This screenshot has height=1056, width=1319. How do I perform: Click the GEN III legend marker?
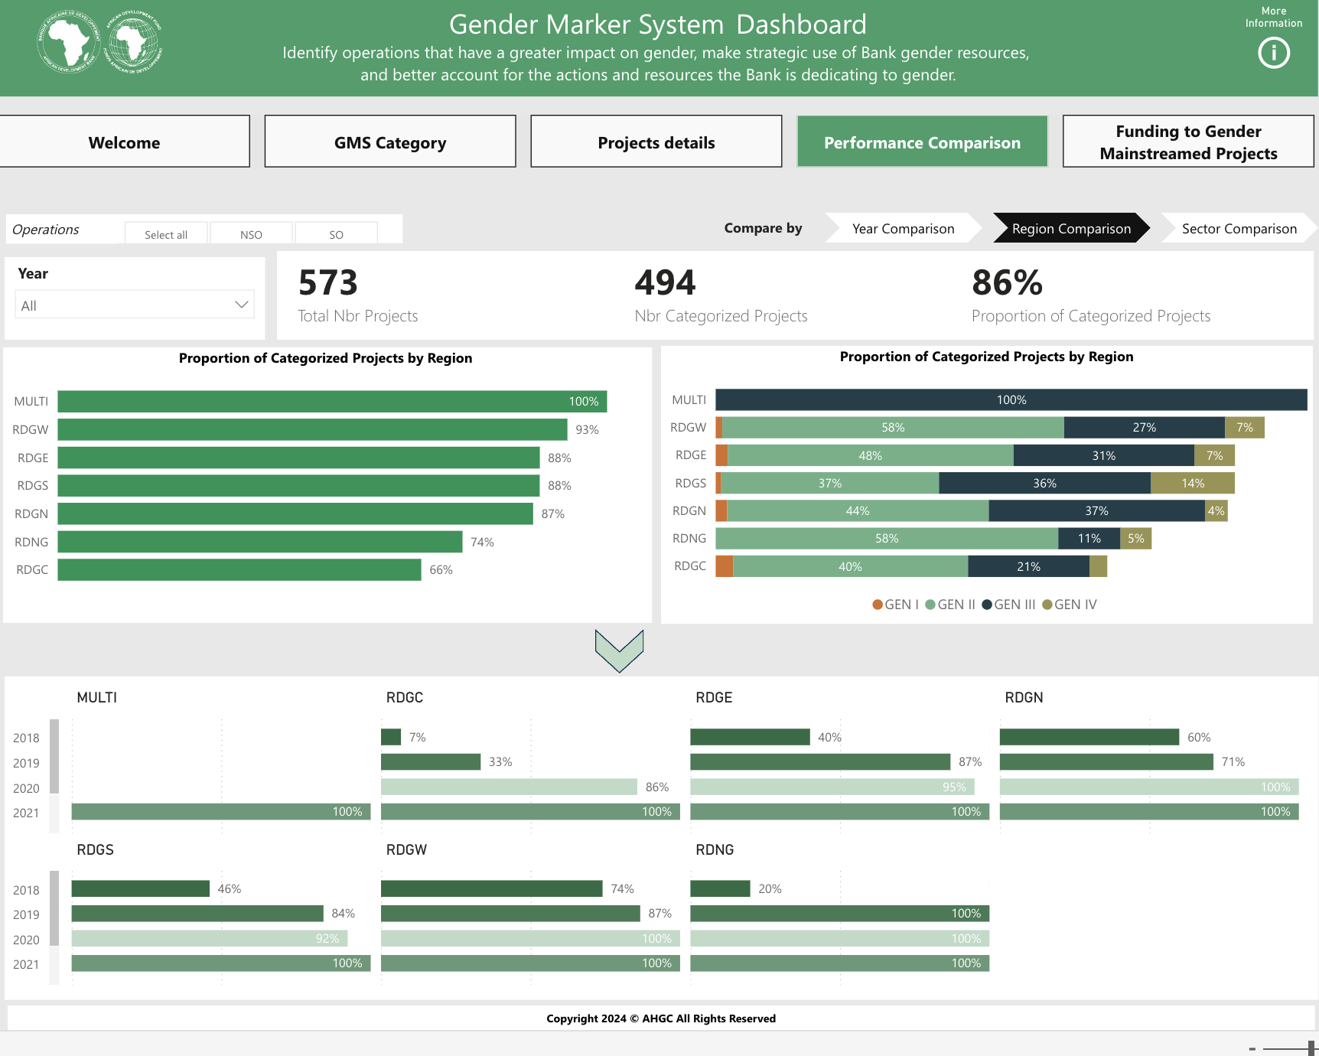[987, 605]
